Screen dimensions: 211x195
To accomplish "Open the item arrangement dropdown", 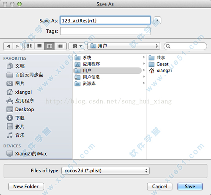I will click(x=77, y=46).
